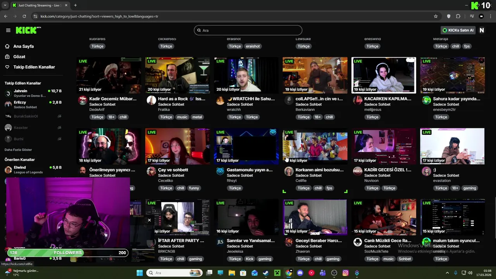Open File Explorer from the taskbar

pyautogui.click(x=232, y=273)
